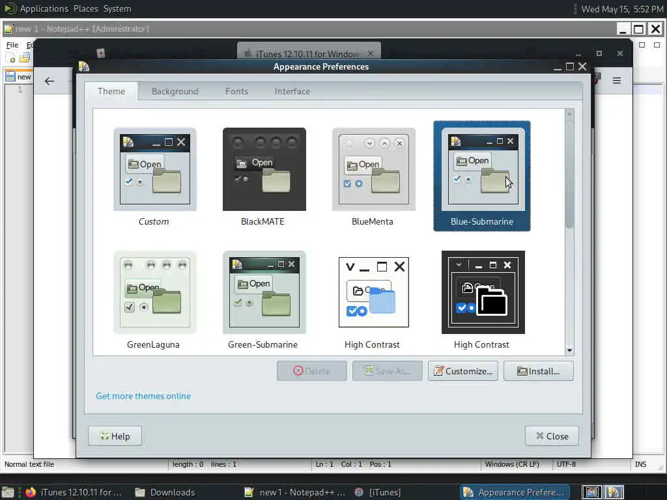The width and height of the screenshot is (667, 500).
Task: Click the Notepad++ title bar icon
Action: 8,29
